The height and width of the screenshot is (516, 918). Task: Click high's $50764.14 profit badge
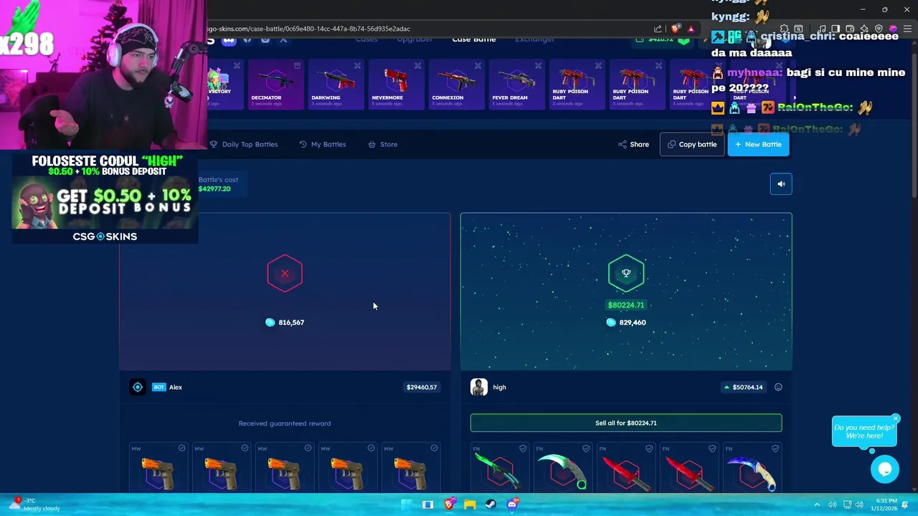[x=743, y=387]
